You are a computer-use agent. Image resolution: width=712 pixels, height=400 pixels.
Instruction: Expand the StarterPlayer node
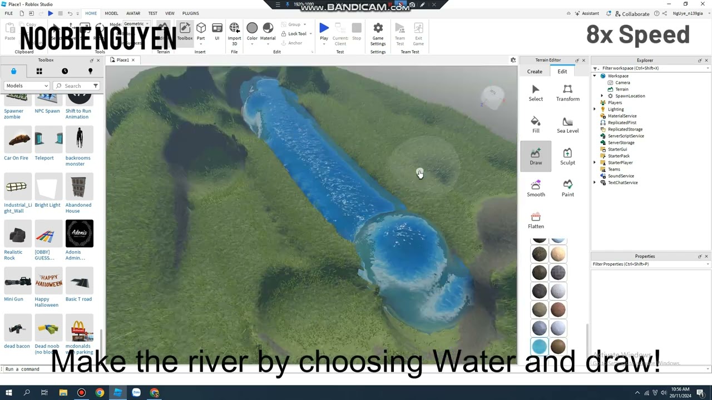click(x=595, y=163)
